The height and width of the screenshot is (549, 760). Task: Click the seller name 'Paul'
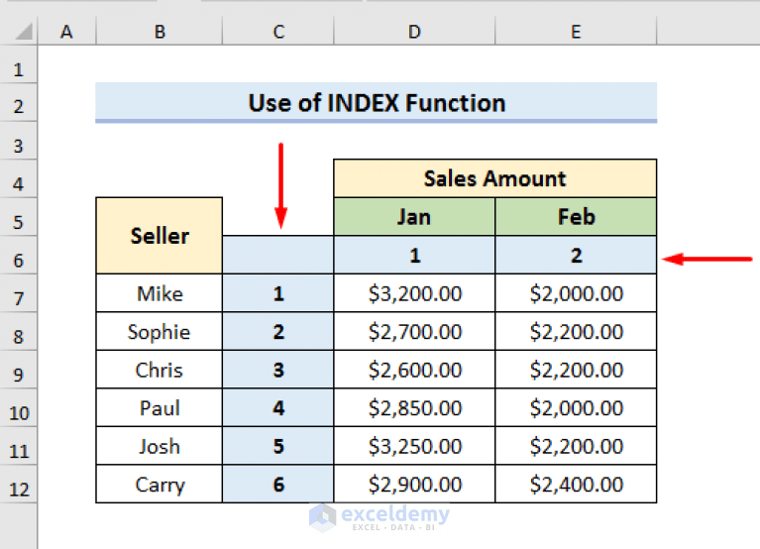160,408
